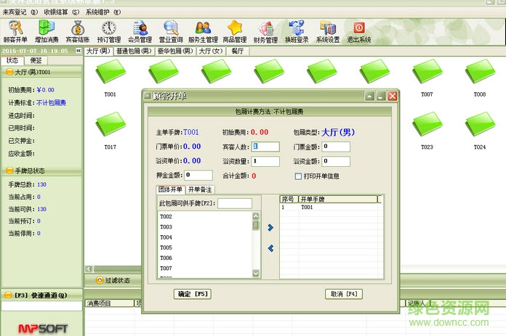Open 收银结算 menu
The height and width of the screenshot is (336, 506).
coord(61,12)
